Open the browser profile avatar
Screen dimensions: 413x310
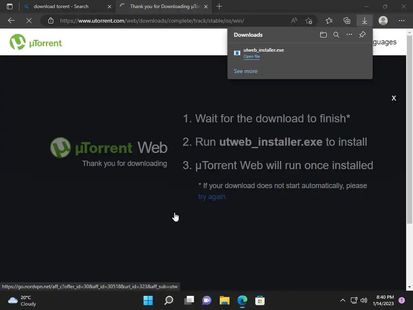(383, 21)
